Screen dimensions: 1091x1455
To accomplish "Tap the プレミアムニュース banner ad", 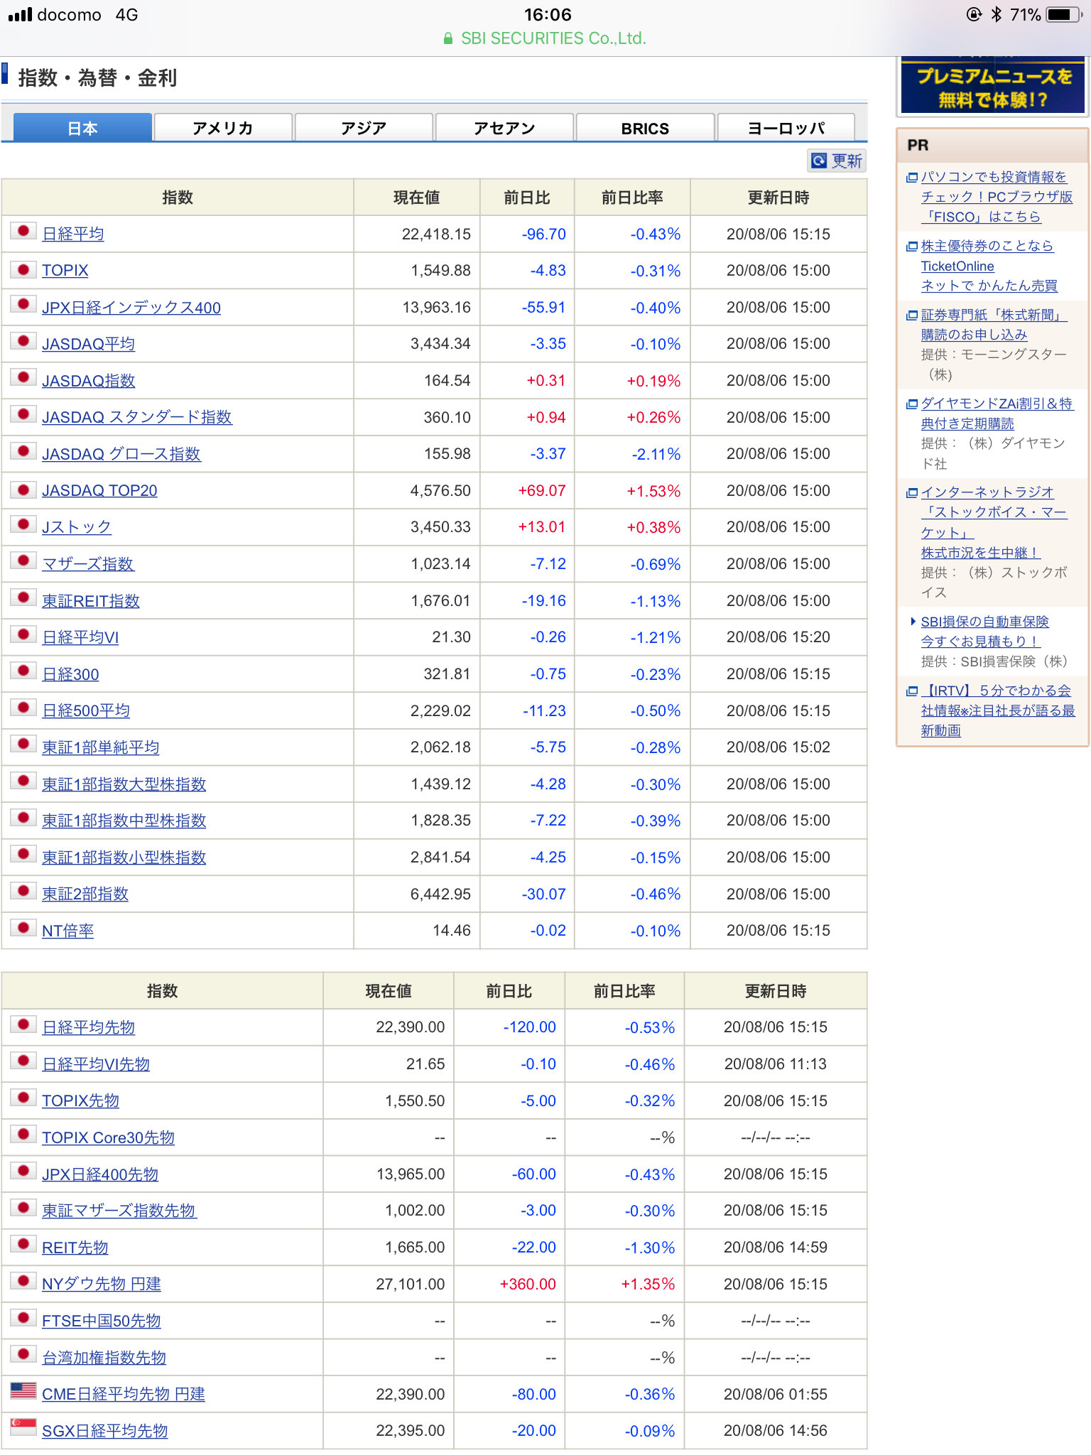I will [993, 86].
